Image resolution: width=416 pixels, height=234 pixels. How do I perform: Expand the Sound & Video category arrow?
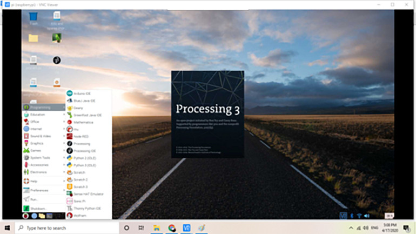(64, 136)
